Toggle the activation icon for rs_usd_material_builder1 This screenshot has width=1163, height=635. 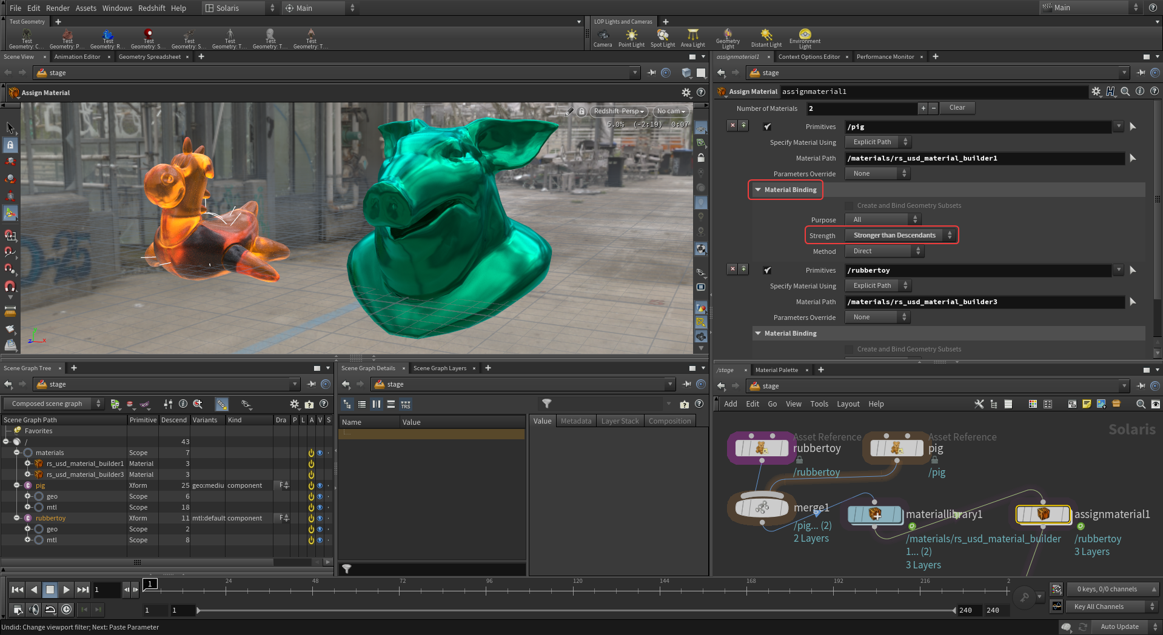tap(311, 464)
